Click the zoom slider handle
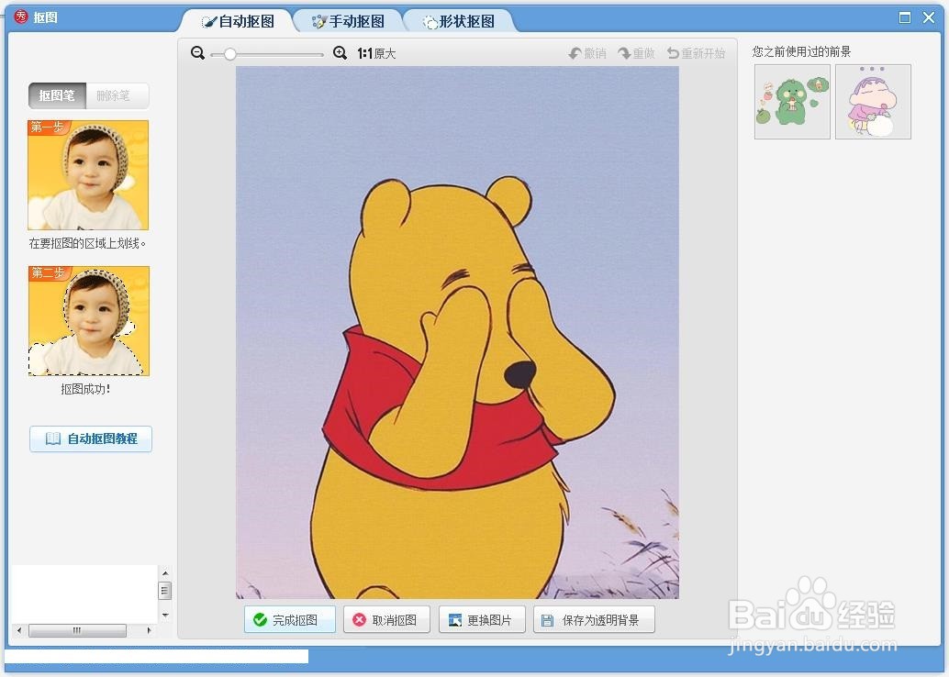The width and height of the screenshot is (949, 677). 230,54
